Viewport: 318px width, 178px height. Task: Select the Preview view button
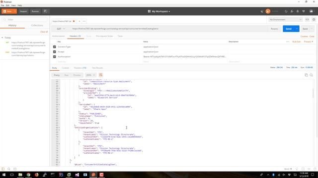click(77, 75)
